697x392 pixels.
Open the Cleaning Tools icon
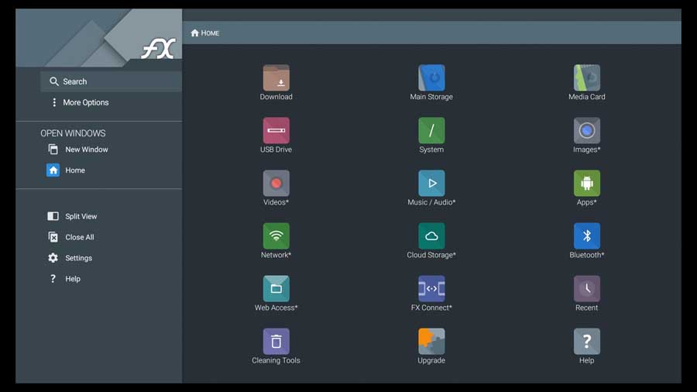(276, 342)
